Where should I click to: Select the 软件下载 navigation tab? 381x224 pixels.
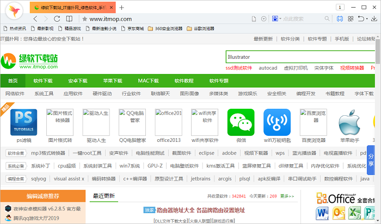[x=43, y=81]
